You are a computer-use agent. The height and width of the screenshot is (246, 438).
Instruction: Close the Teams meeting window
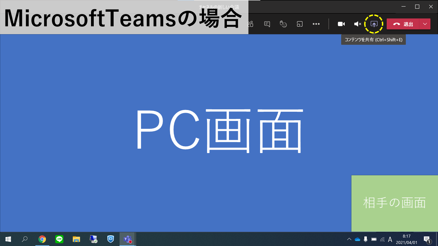pyautogui.click(x=431, y=6)
